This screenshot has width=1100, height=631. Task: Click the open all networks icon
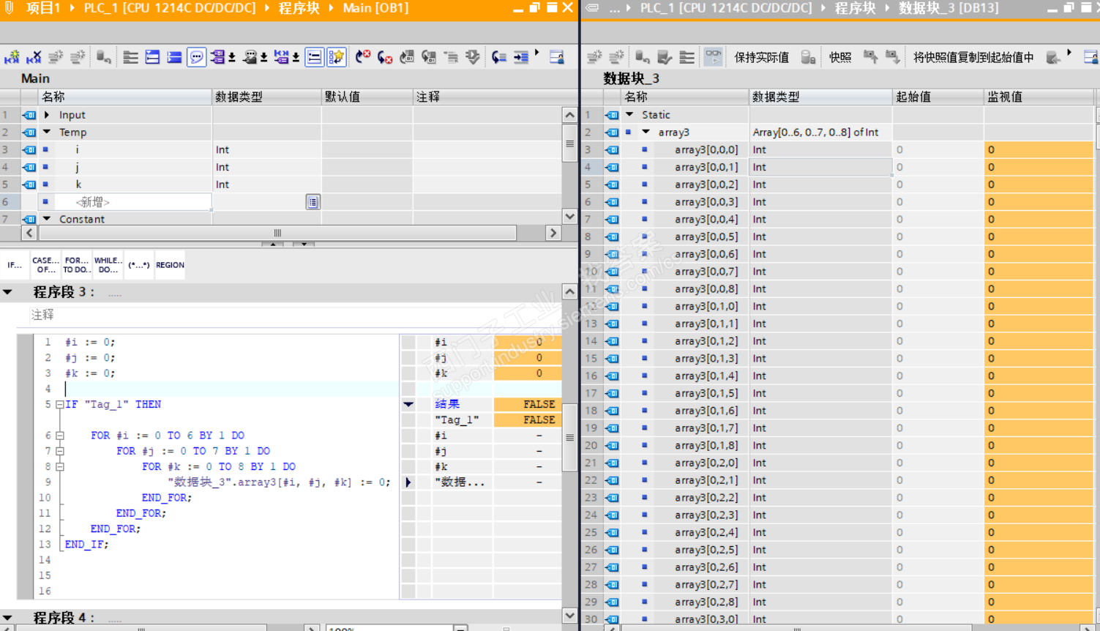152,57
